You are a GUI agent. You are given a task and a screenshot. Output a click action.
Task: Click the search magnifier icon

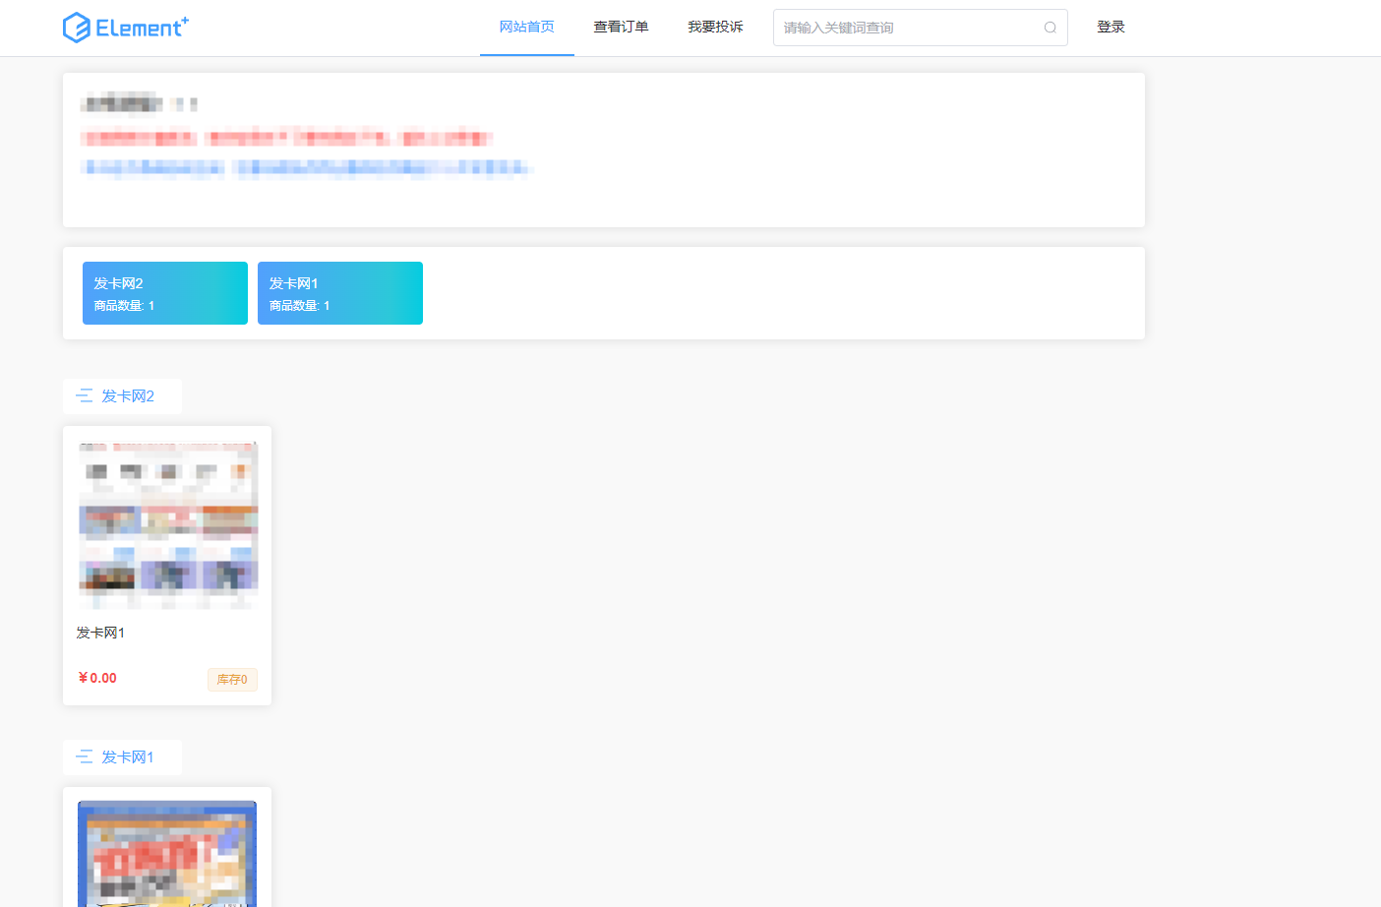[x=1050, y=28]
